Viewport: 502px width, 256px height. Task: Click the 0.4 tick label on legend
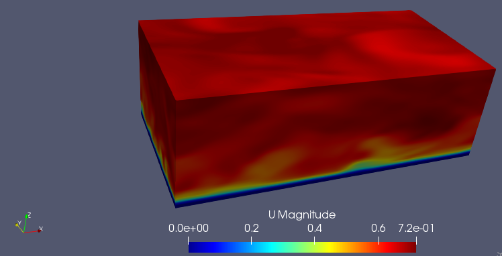[x=314, y=229]
